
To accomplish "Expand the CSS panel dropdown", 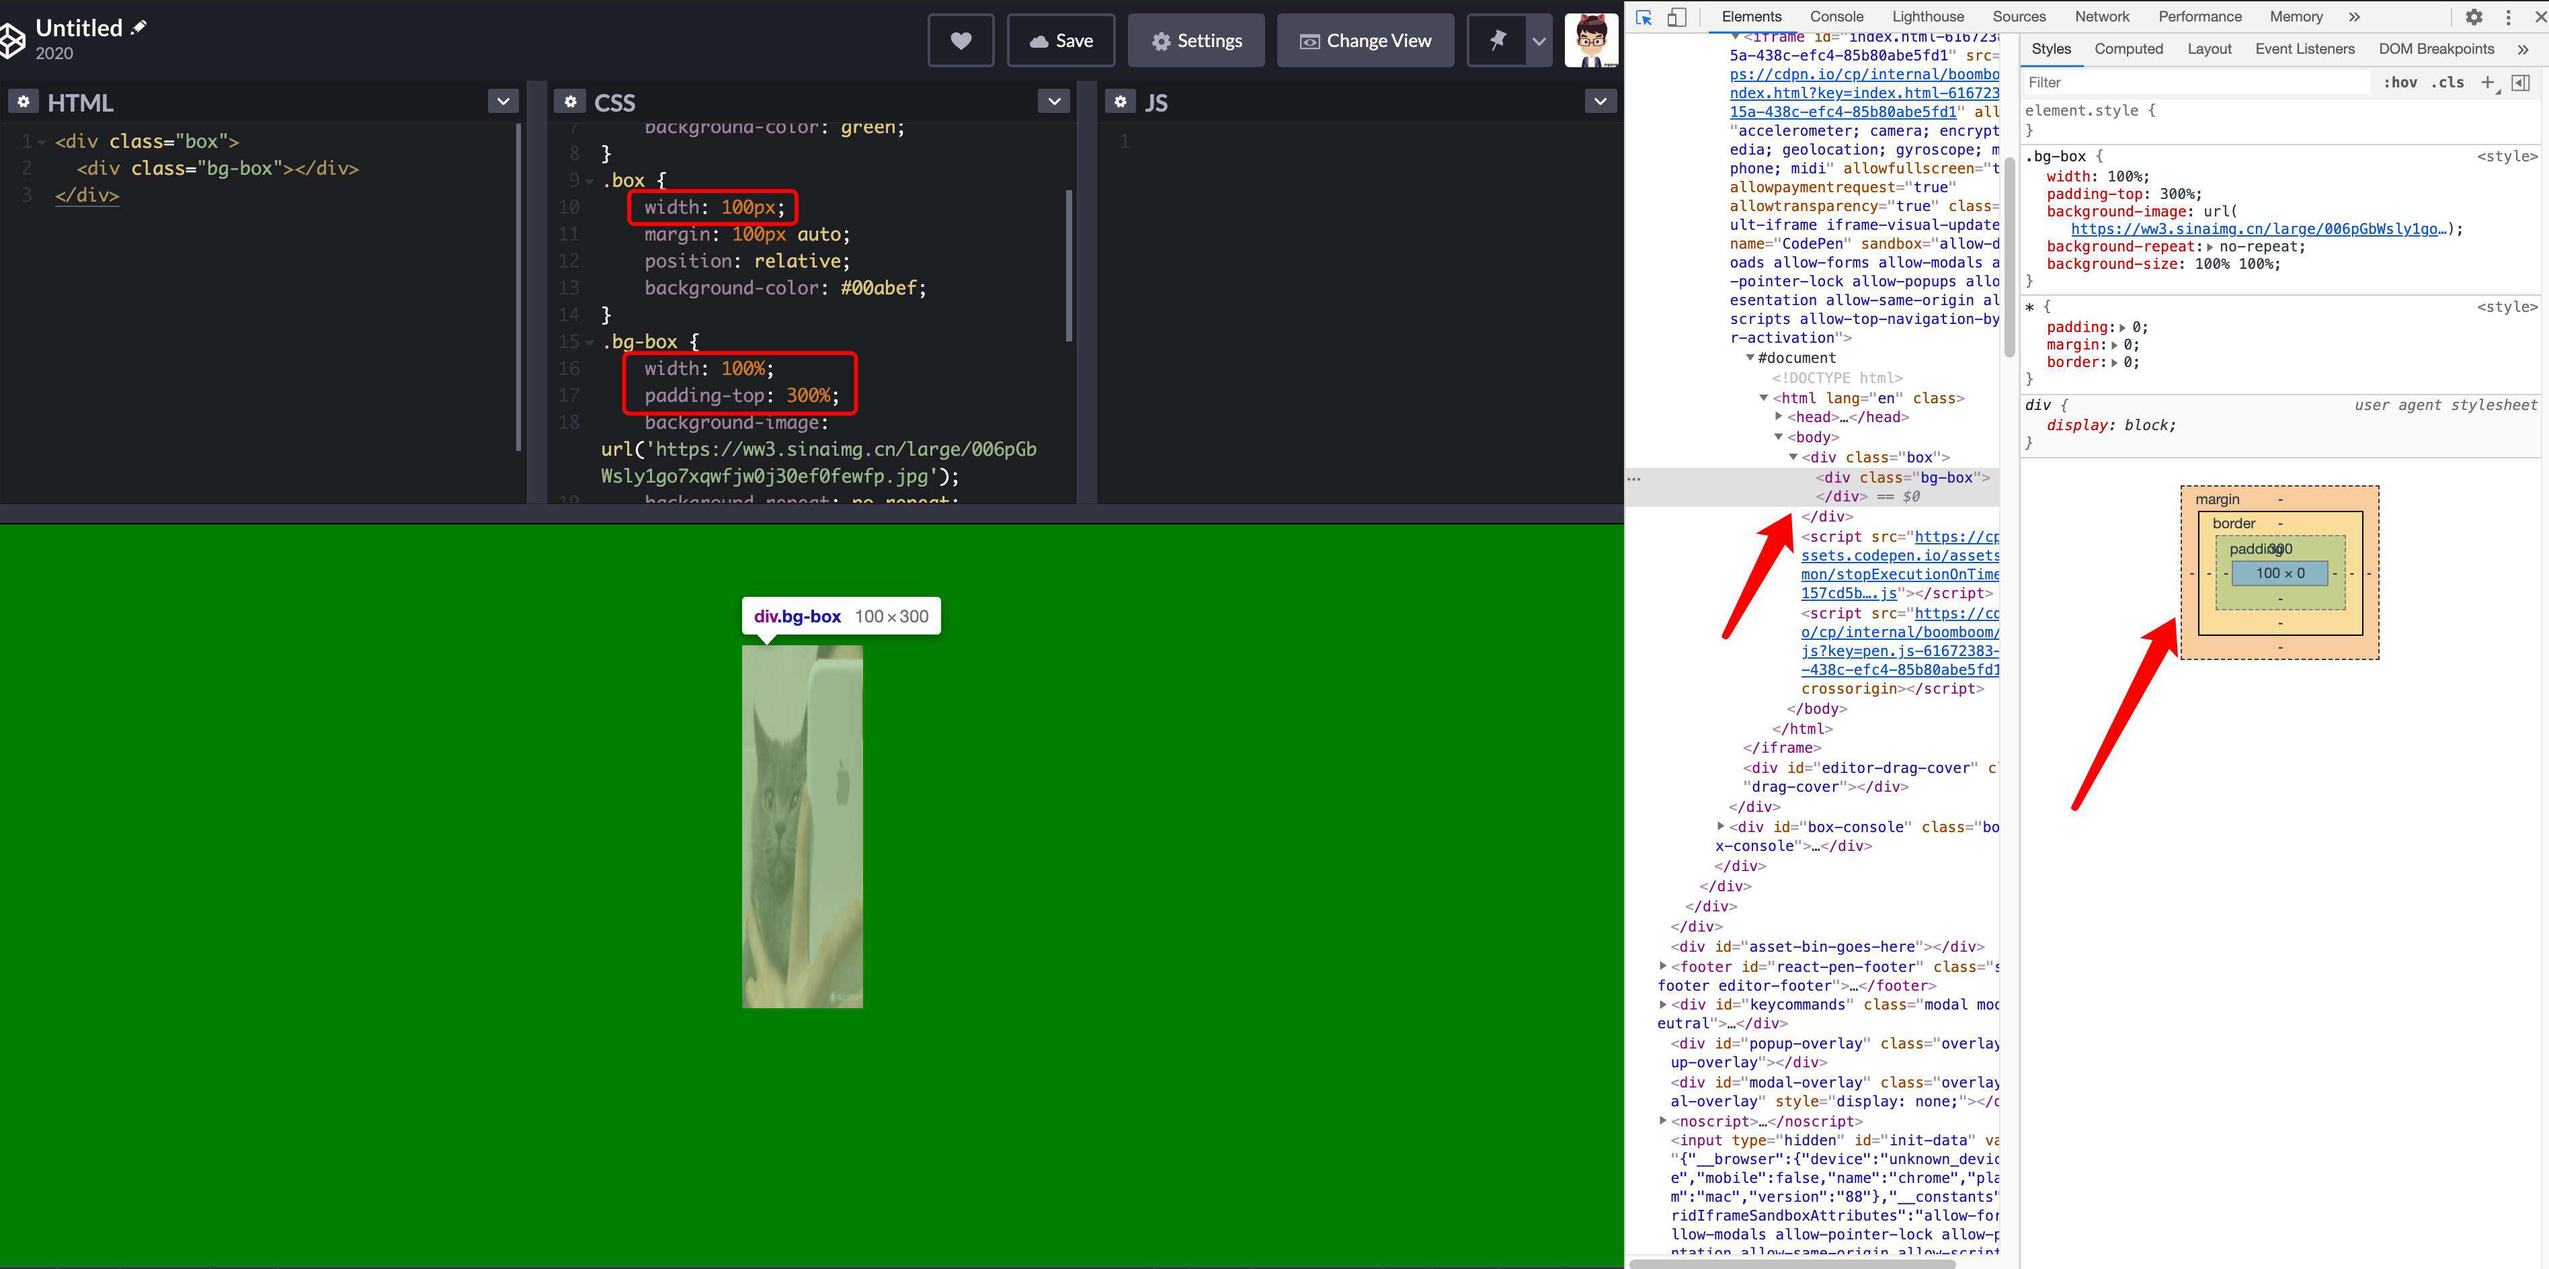I will [x=1054, y=101].
